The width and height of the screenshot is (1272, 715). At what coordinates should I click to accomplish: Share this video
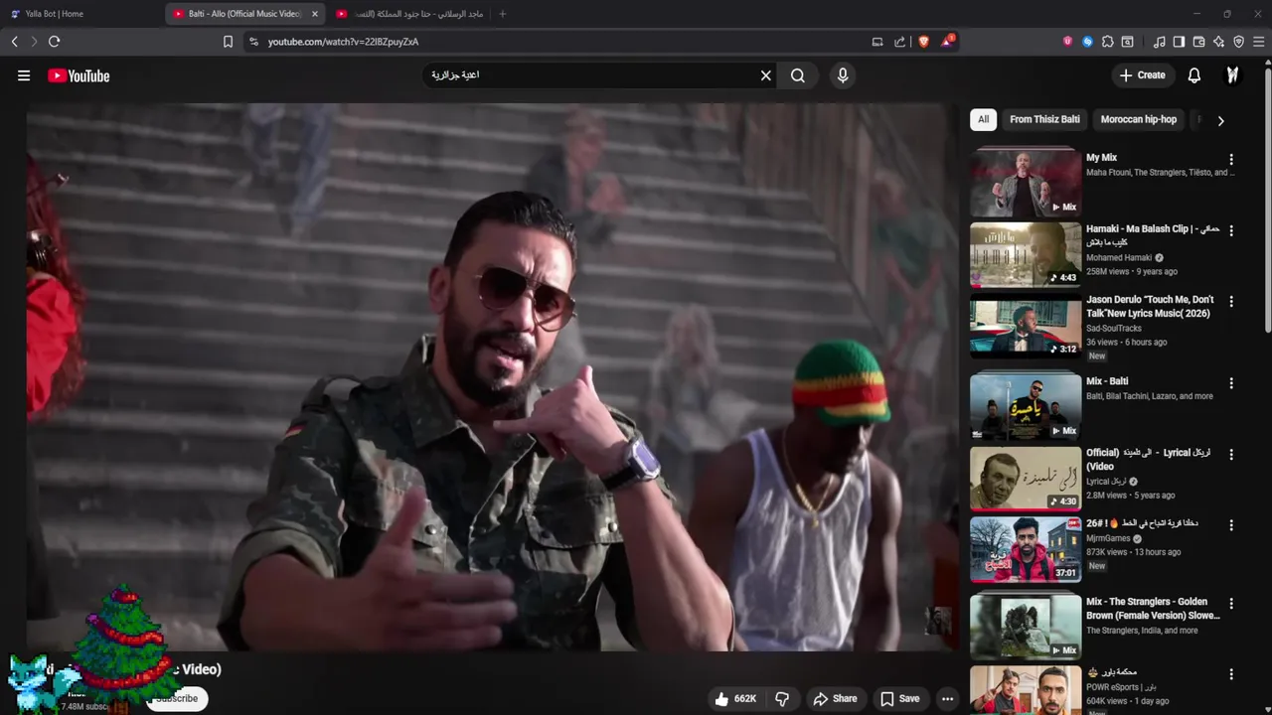(x=835, y=699)
